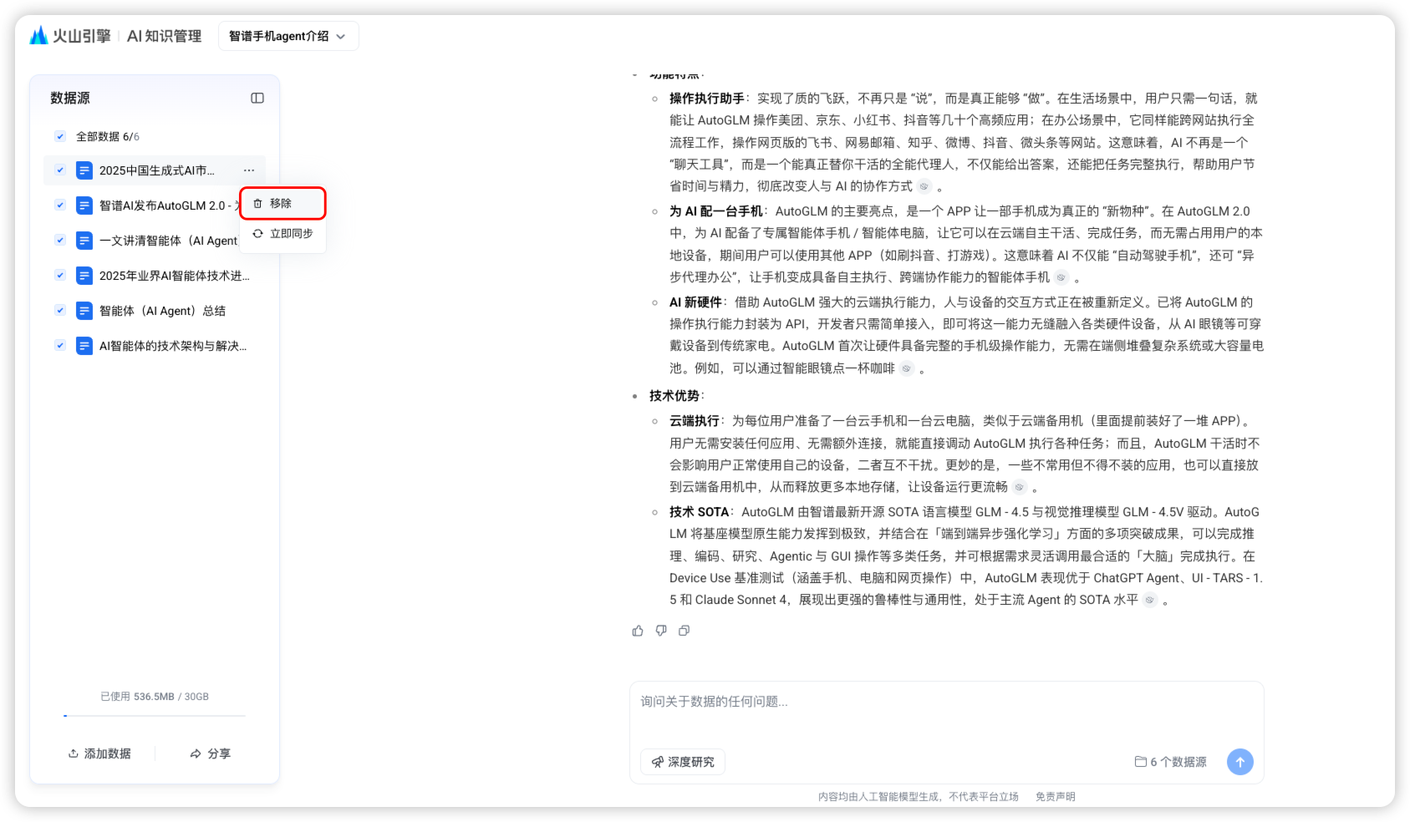Click the question input field

tap(944, 710)
